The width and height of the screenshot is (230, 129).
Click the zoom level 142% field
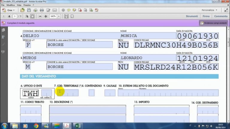pos(53,16)
